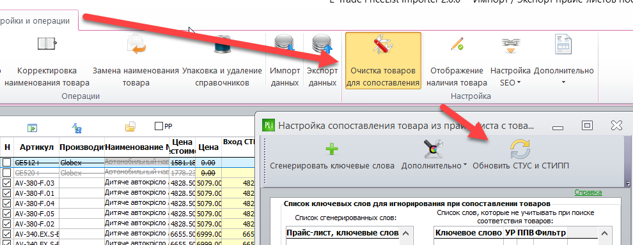Image resolution: width=633 pixels, height=245 pixels.
Task: Open Упаковка и удаление справочников
Action: click(x=222, y=61)
